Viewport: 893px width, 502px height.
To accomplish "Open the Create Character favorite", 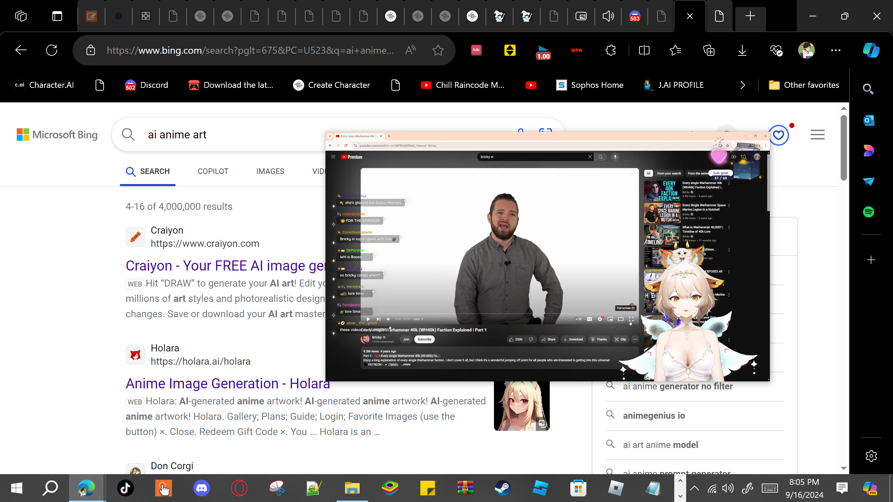I will (x=331, y=85).
